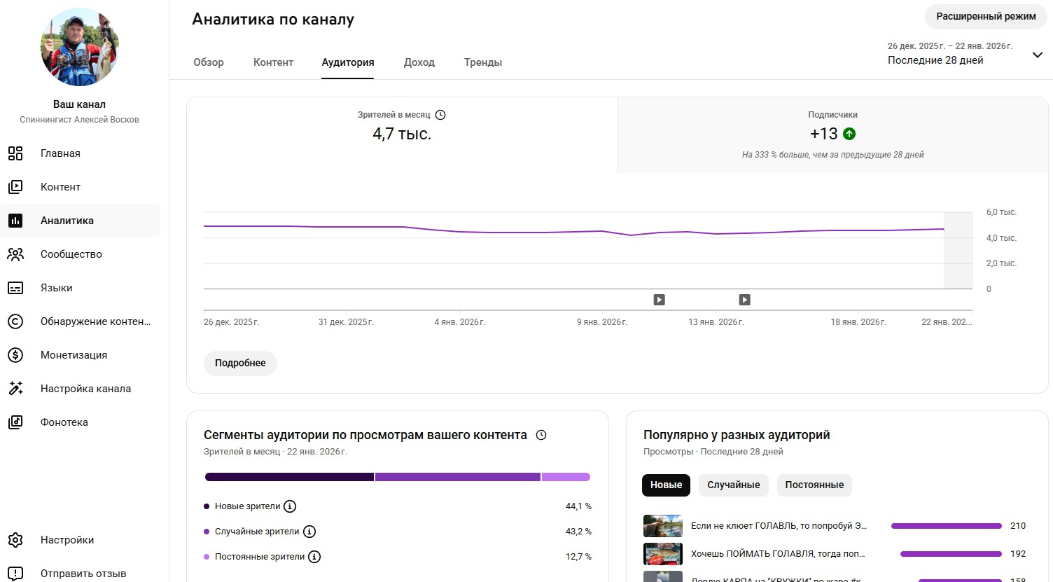Select the Случайные audience chip

click(733, 485)
